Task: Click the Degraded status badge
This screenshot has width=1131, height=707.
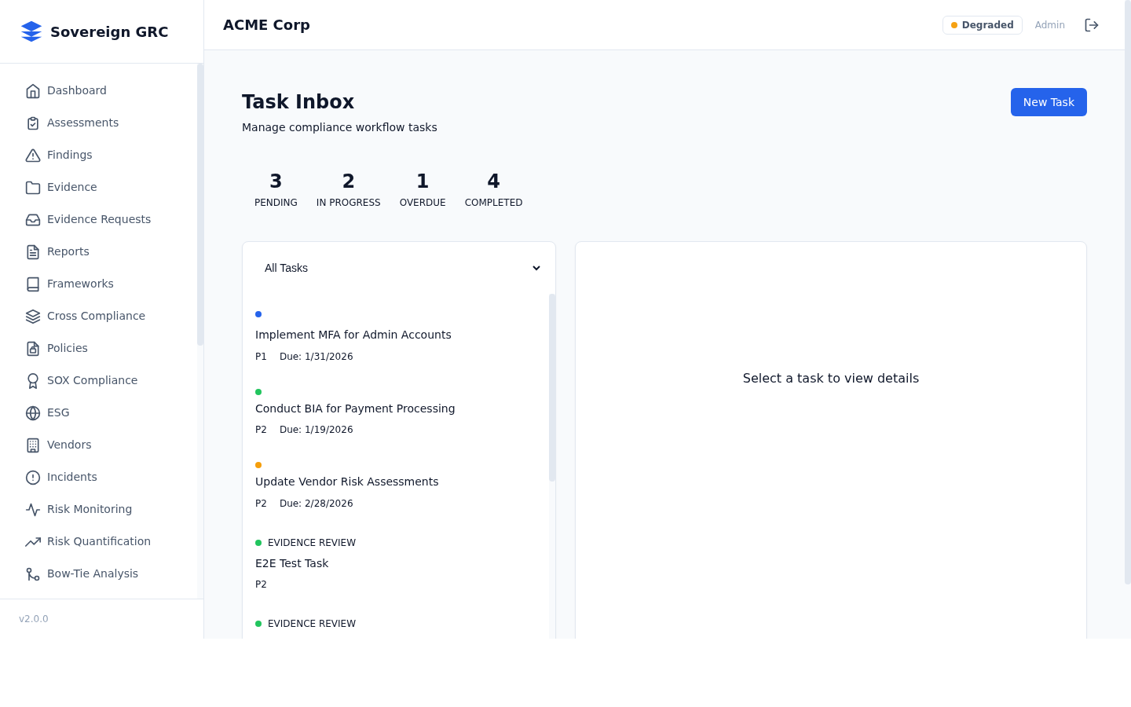Action: (x=983, y=24)
